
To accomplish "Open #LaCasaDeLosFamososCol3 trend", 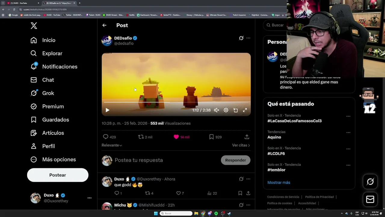I will tap(294, 121).
